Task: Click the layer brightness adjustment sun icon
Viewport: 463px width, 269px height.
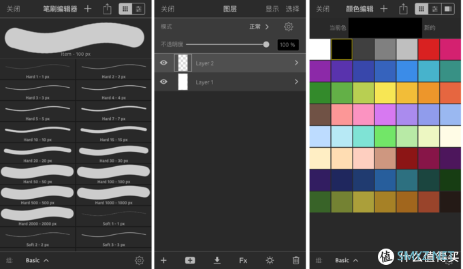Action: click(x=270, y=260)
